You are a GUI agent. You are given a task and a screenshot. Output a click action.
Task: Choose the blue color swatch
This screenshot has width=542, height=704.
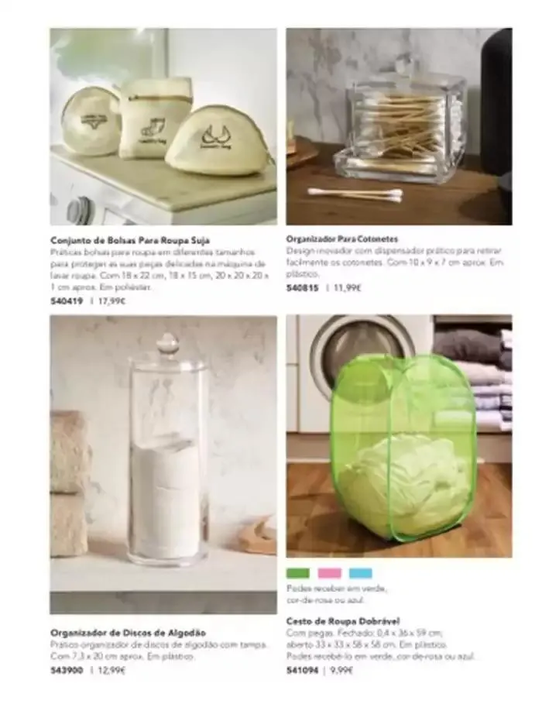[361, 573]
